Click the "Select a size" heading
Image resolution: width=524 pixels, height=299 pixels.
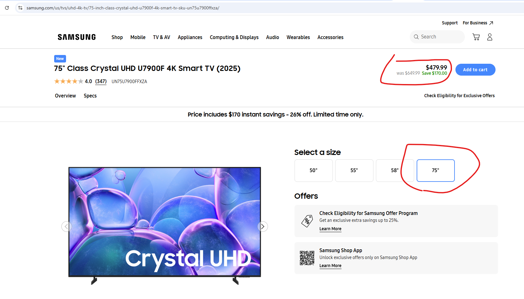pyautogui.click(x=317, y=152)
